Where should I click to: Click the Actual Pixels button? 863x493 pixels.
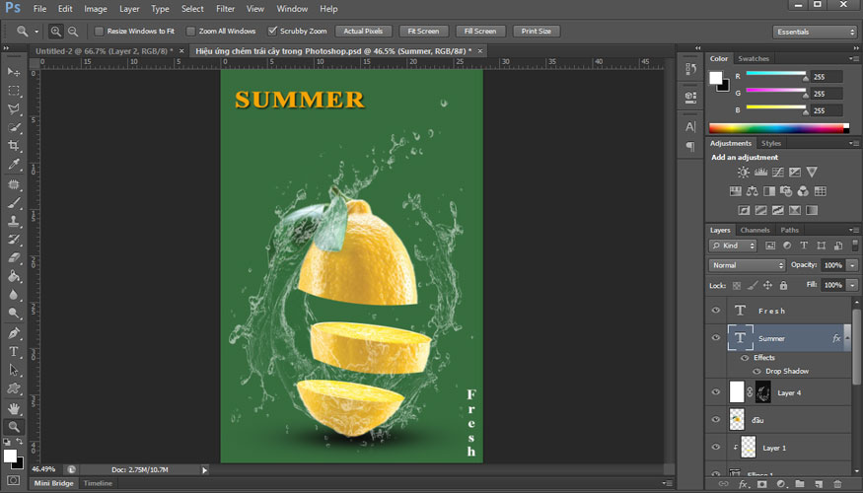point(363,32)
